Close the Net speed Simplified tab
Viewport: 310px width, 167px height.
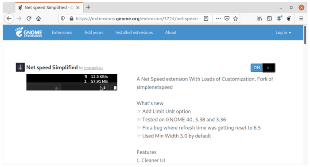(78, 8)
